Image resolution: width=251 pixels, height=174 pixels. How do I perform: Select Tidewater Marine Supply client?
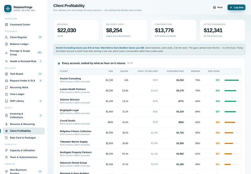point(74,142)
